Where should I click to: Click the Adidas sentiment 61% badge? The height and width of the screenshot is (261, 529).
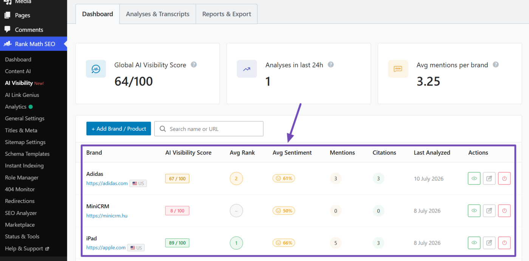pos(284,178)
